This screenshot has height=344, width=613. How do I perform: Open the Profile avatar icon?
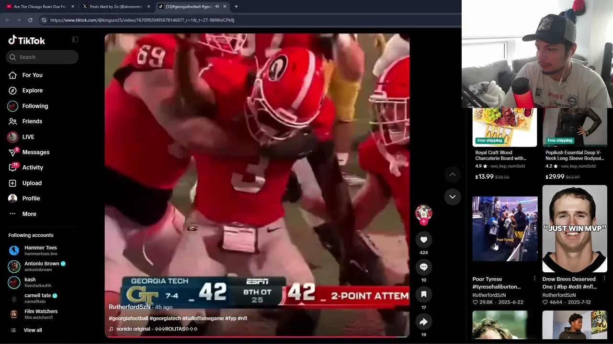coord(13,198)
